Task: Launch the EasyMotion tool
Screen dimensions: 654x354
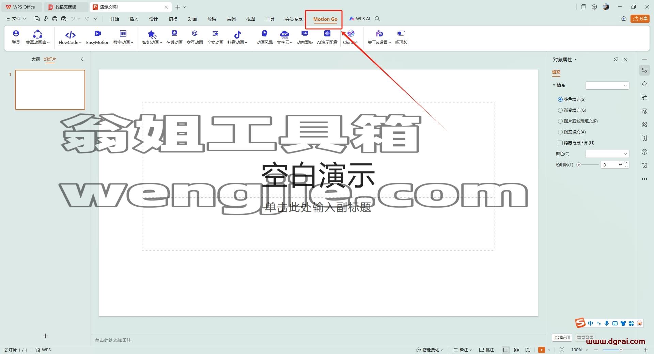Action: point(98,37)
